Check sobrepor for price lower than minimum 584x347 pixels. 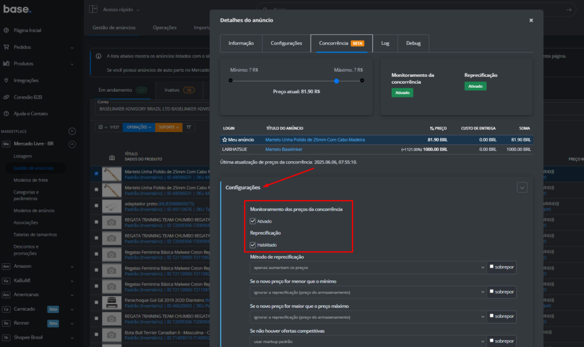pos(492,292)
